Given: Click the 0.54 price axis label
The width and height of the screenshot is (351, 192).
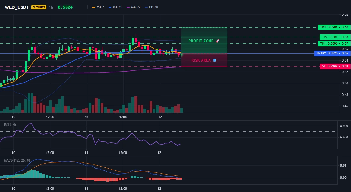Looking at the screenshot, I should [345, 60].
